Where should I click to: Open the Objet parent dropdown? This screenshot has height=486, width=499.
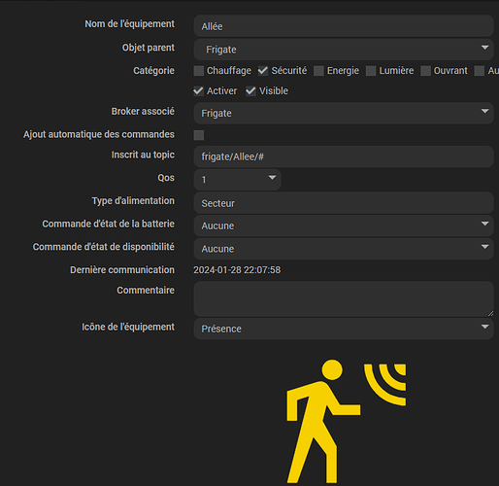click(344, 50)
